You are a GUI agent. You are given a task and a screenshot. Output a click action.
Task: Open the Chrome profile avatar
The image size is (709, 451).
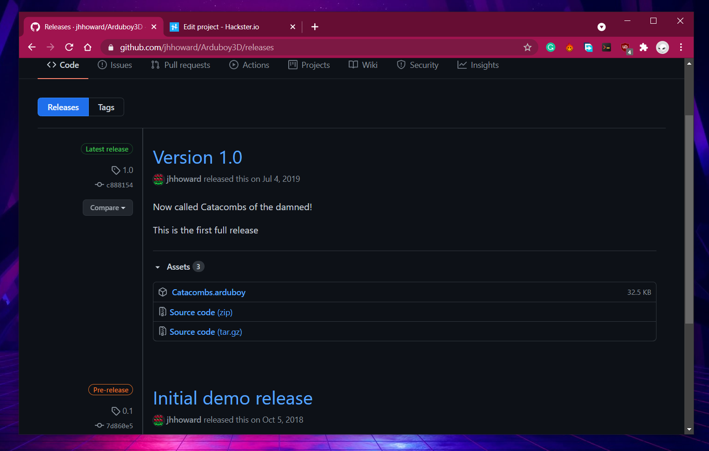(662, 47)
